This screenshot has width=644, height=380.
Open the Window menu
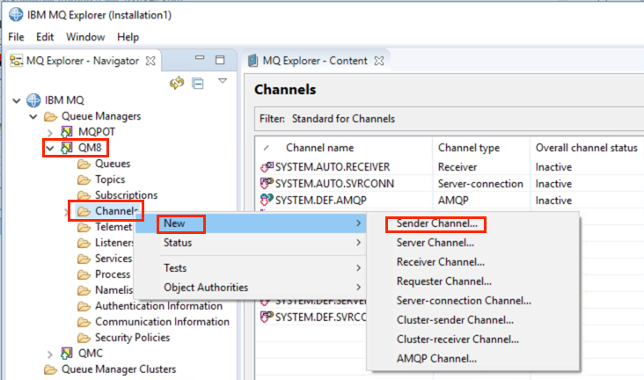click(x=85, y=37)
